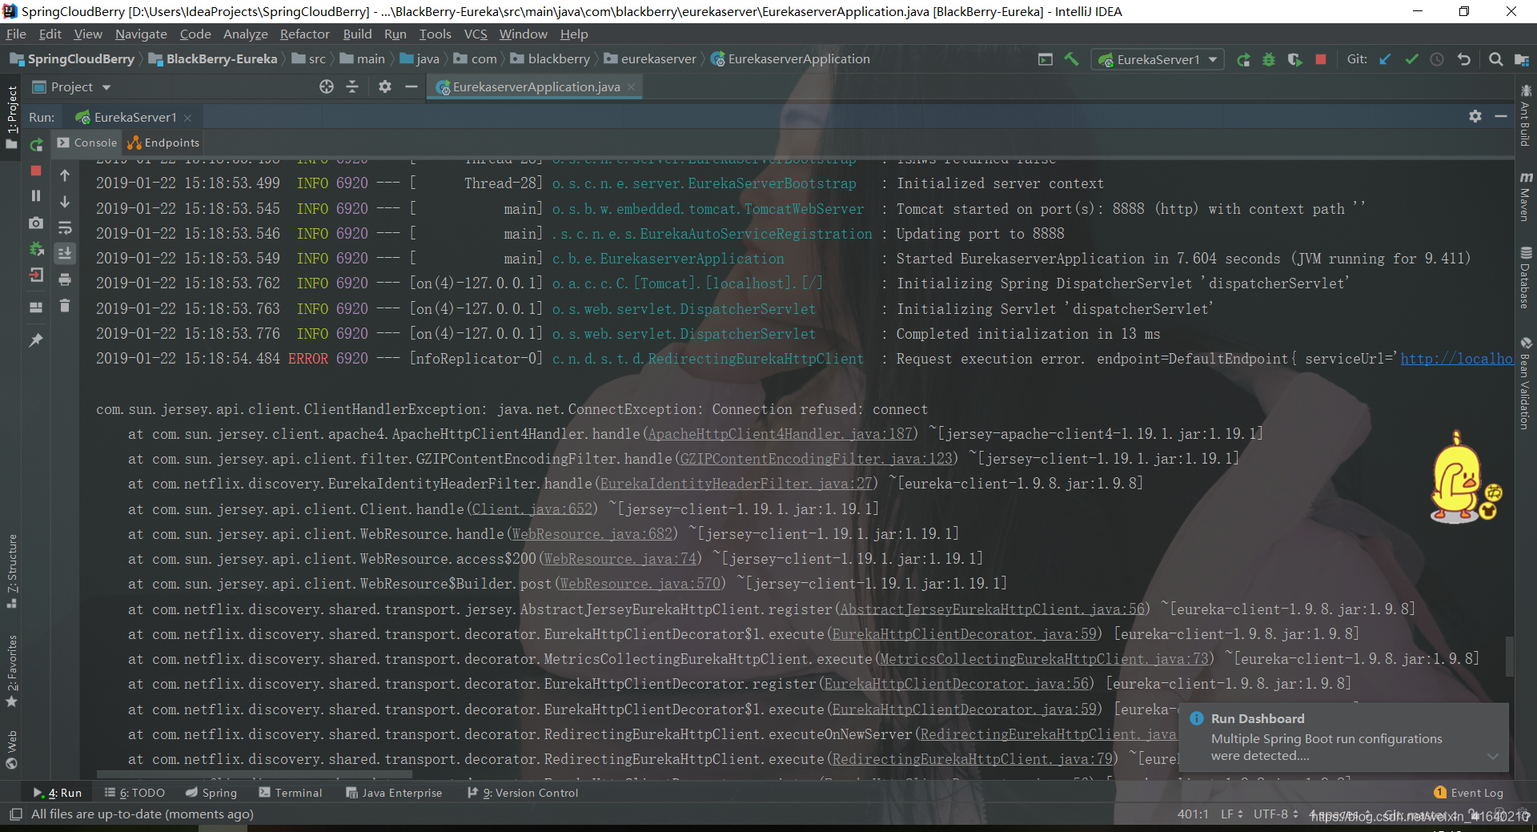The height and width of the screenshot is (832, 1537).
Task: Open the Refactor menu
Action: point(304,34)
